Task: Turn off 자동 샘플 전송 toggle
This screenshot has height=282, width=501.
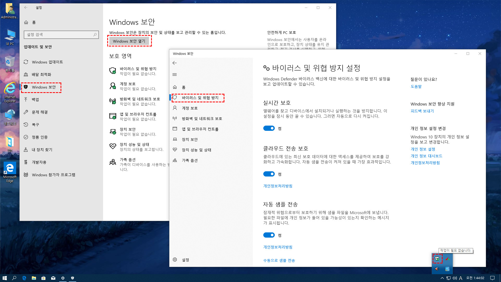Action: [269, 235]
